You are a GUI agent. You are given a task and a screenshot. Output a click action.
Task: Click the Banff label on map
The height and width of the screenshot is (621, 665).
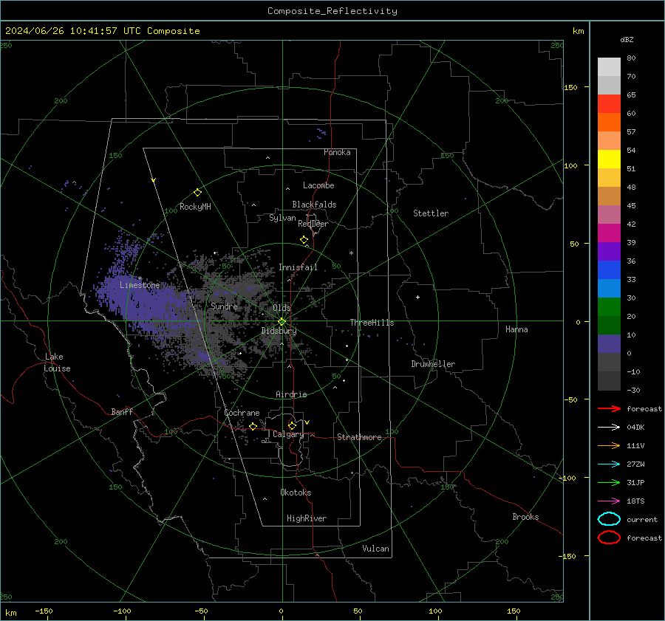pyautogui.click(x=122, y=411)
